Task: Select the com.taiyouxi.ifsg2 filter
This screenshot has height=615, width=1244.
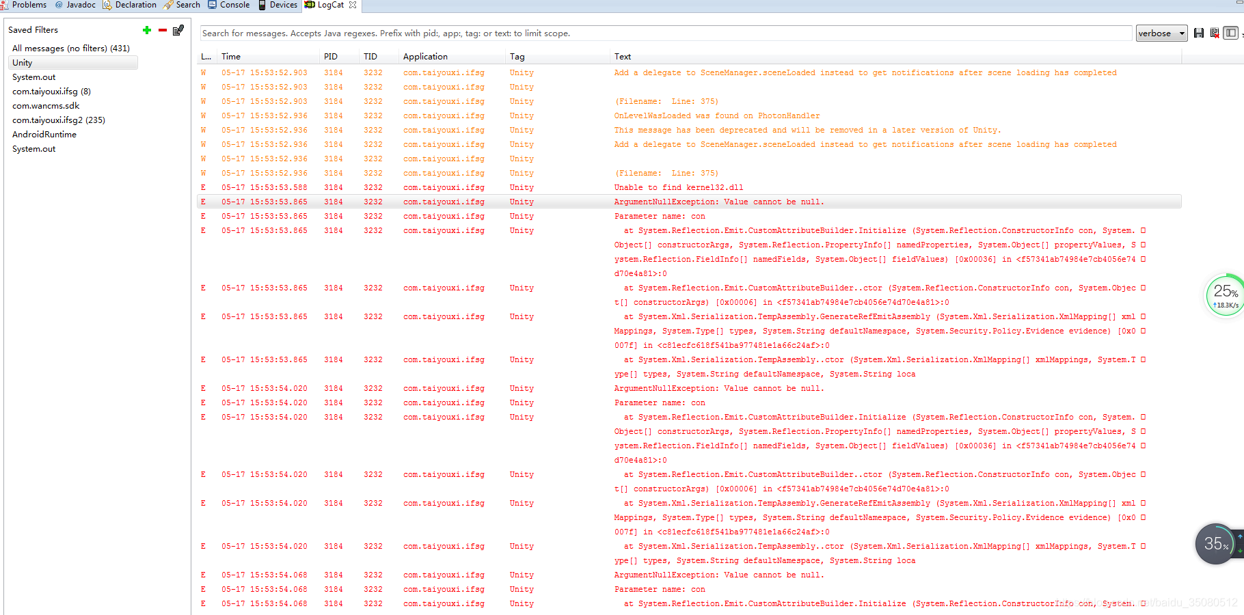Action: 58,120
